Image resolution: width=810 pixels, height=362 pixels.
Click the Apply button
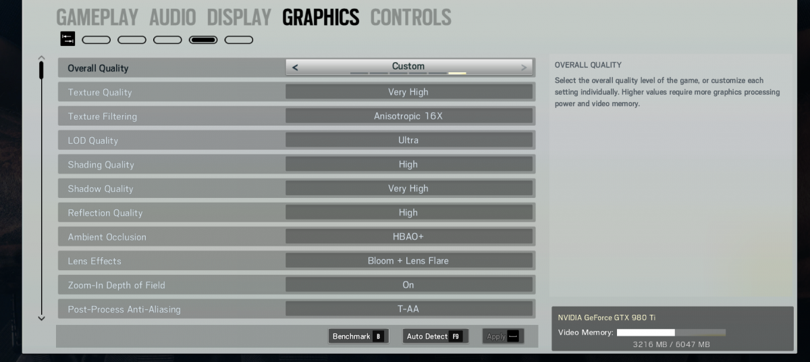(503, 336)
